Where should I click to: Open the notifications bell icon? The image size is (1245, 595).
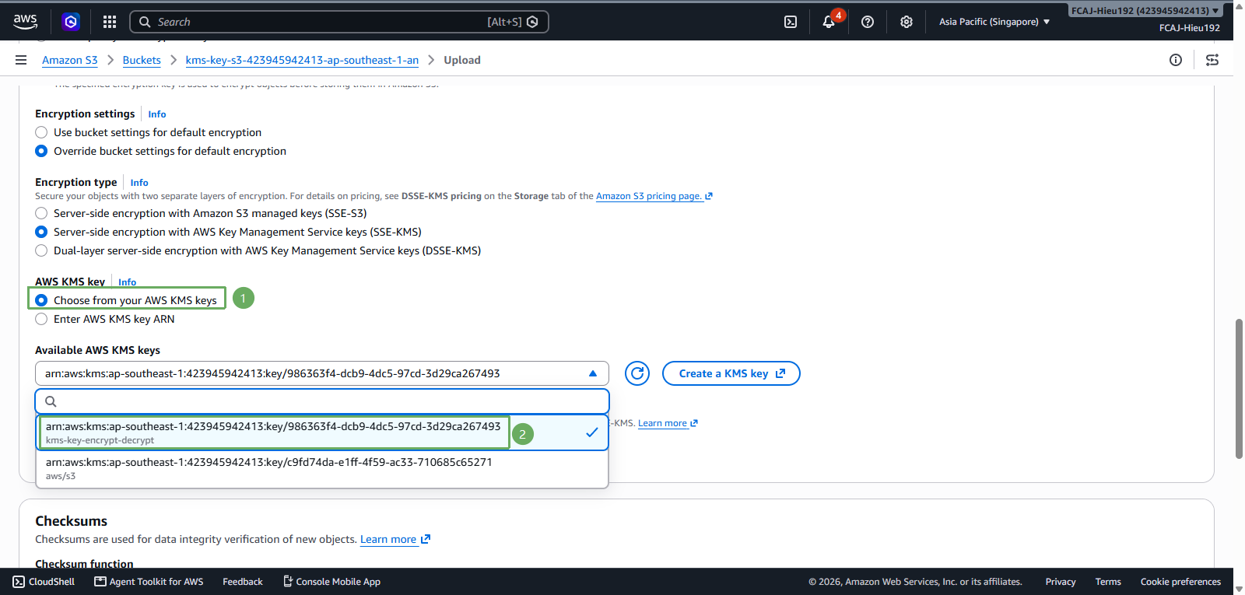click(829, 22)
